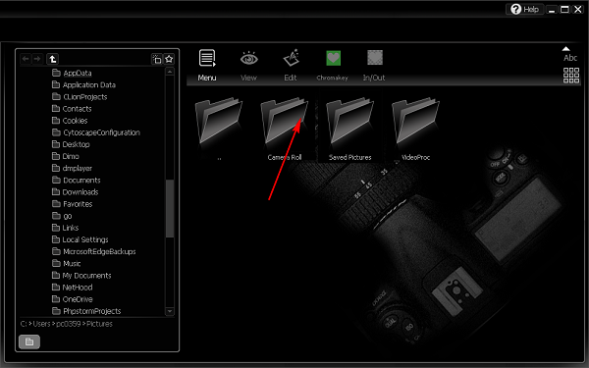The width and height of the screenshot is (589, 368).
Task: Open the In/Out checkered icon
Action: 375,58
